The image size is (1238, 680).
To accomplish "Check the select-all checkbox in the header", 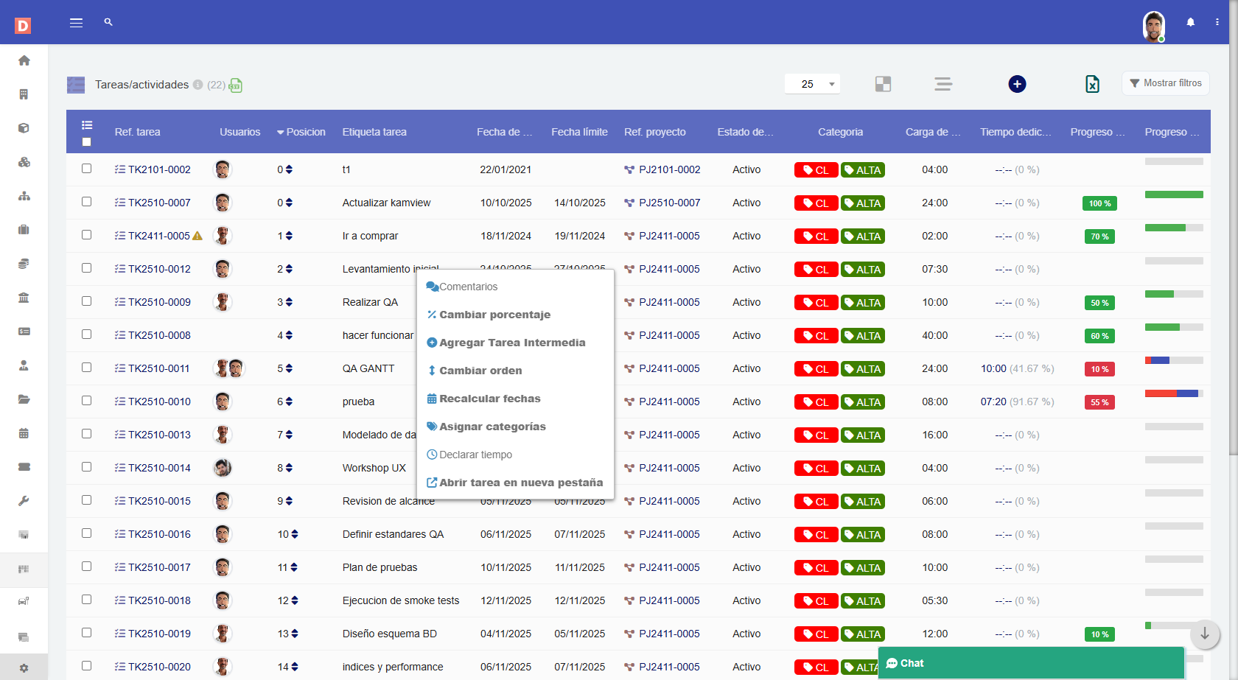I will (x=87, y=141).
